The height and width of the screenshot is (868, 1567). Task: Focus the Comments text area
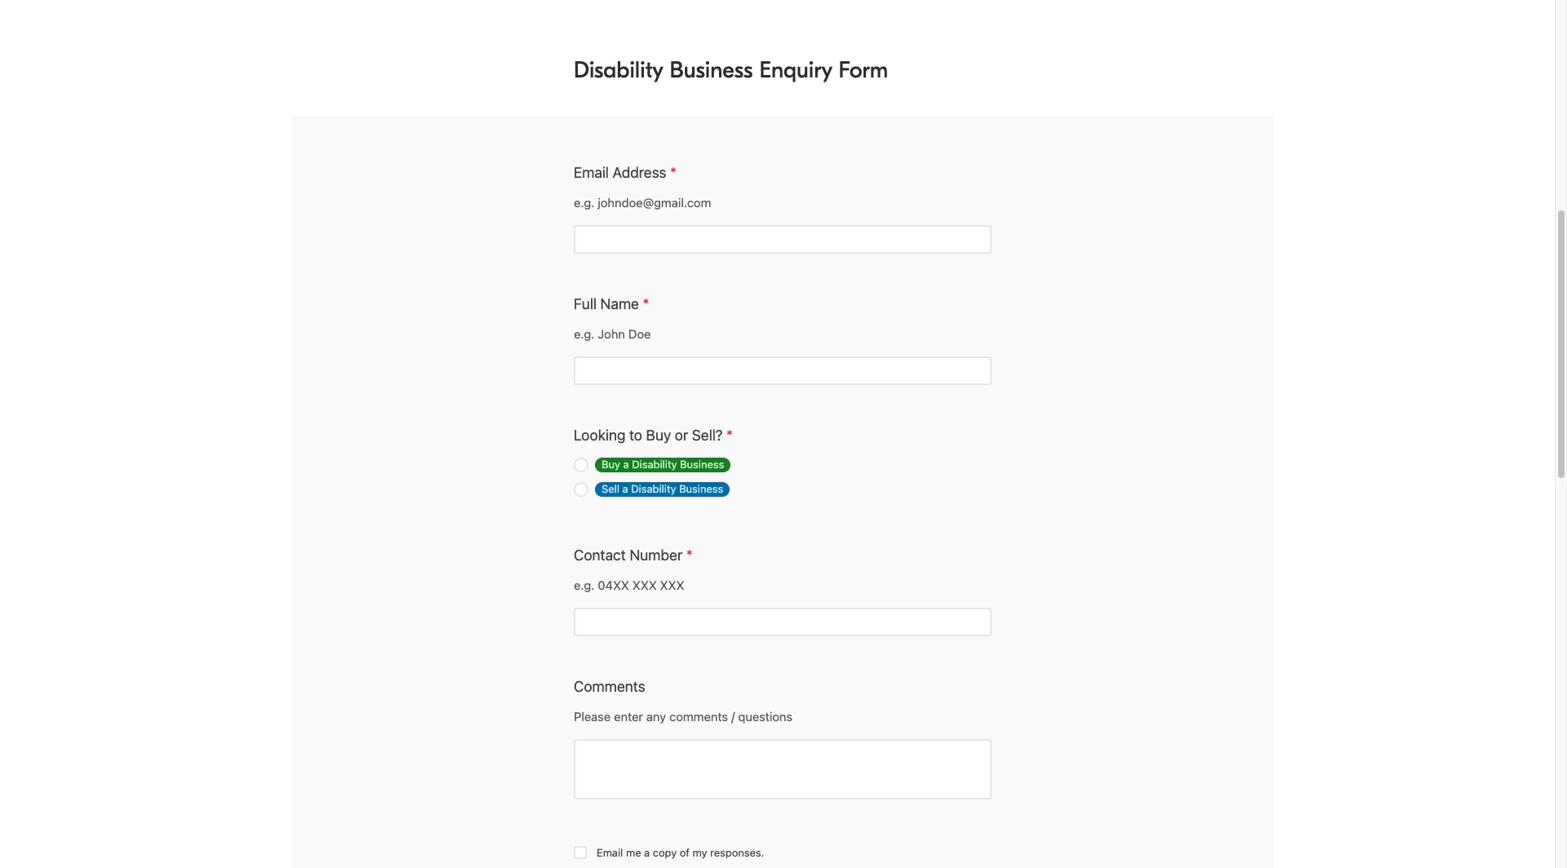782,769
